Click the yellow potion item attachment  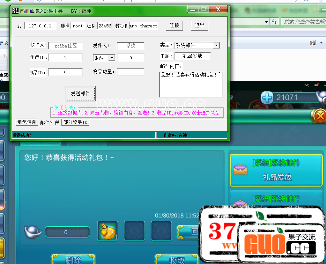click(107, 231)
